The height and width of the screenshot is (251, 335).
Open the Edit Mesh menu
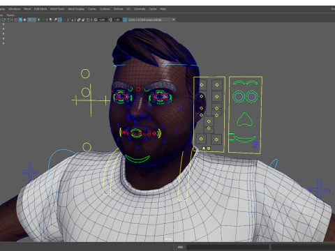(x=40, y=9)
